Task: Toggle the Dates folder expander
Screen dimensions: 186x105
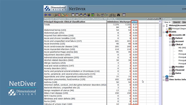Action: [x=170, y=73]
